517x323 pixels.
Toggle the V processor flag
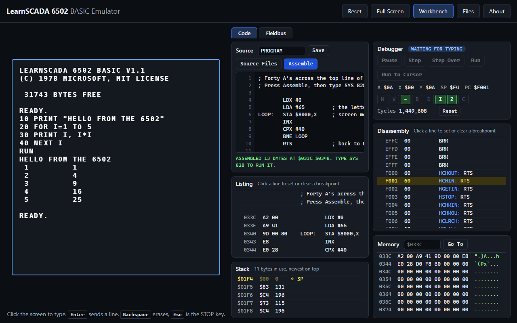pyautogui.click(x=394, y=99)
